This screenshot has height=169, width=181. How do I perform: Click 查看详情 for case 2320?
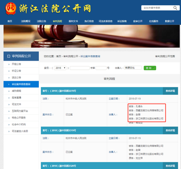coord(170,166)
